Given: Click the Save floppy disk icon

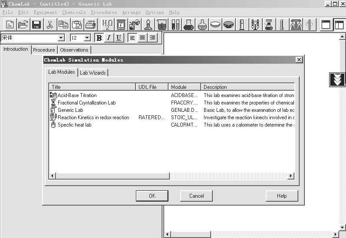Looking at the screenshot, I should (36, 25).
